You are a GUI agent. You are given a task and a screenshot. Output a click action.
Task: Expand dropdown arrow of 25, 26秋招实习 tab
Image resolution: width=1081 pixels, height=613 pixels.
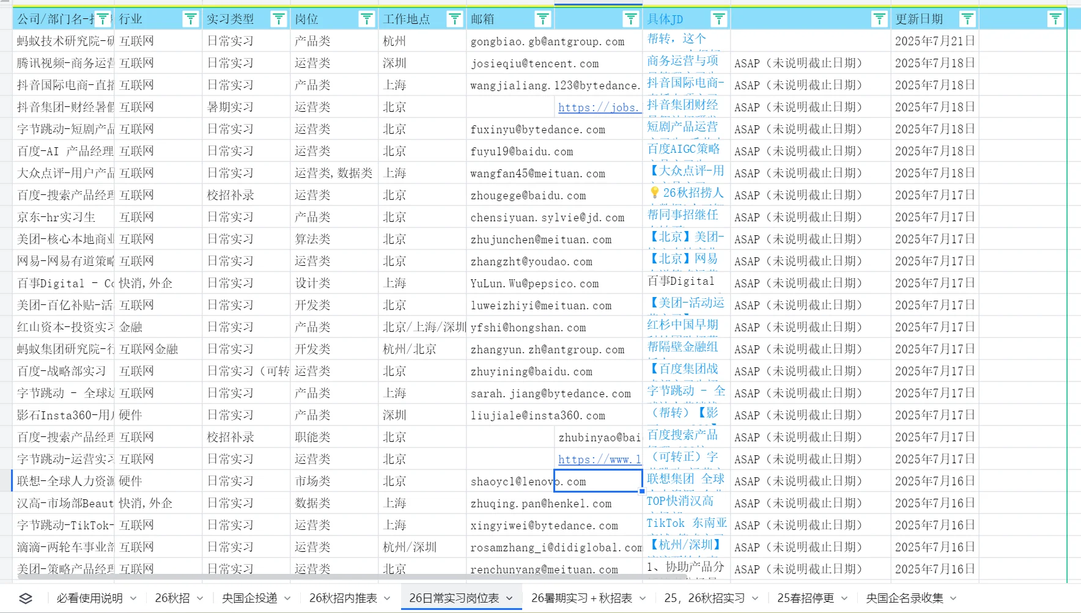755,598
